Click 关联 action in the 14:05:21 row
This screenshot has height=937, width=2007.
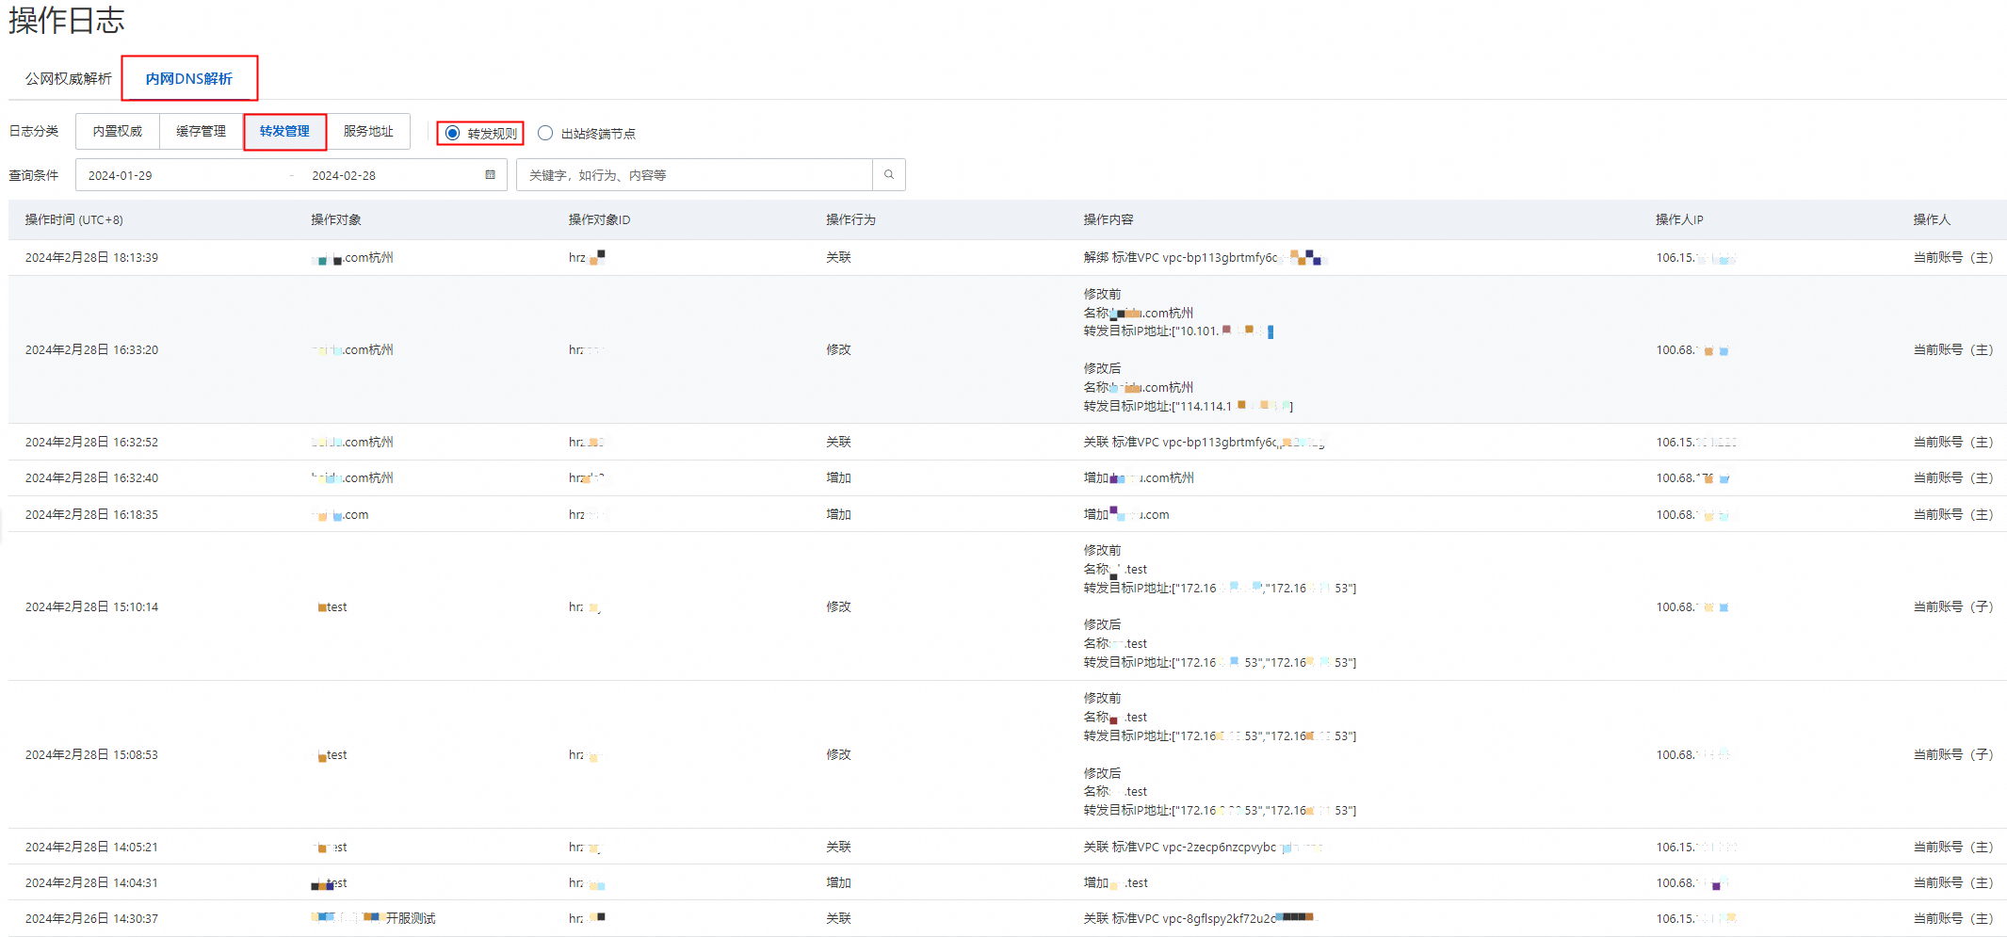838,848
